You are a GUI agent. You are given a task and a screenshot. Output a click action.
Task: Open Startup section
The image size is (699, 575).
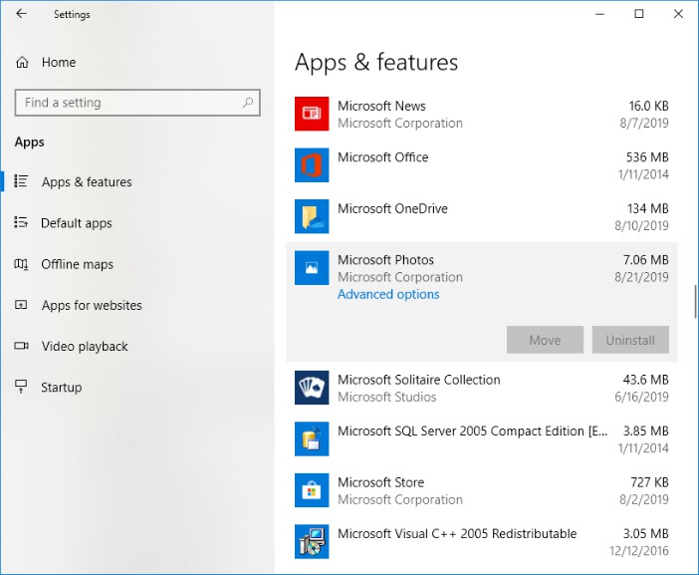pyautogui.click(x=62, y=388)
